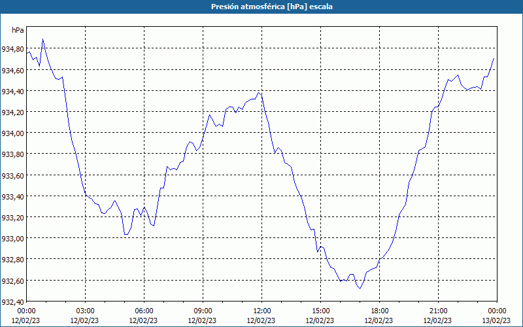Click the 09:00 time label
523x327 pixels.
[x=203, y=311]
